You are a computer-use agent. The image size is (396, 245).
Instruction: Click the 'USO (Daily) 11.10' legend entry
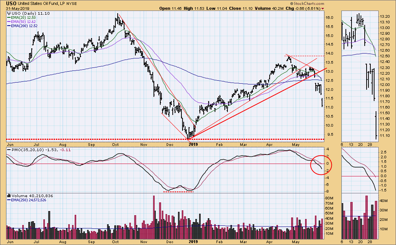(x=29, y=13)
